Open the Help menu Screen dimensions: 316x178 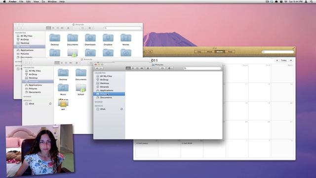coord(62,1)
